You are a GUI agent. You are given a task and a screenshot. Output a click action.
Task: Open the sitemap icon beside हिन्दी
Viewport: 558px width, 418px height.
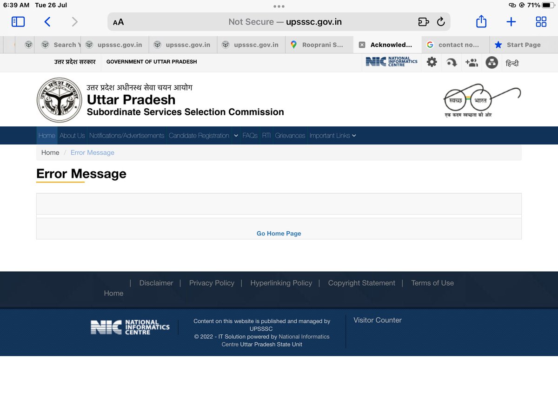click(x=492, y=62)
